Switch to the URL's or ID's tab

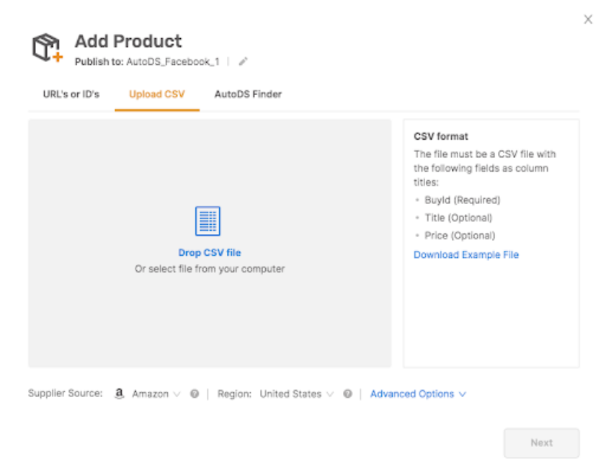[71, 94]
